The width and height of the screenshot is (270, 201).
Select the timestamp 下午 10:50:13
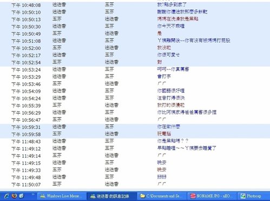26,20
